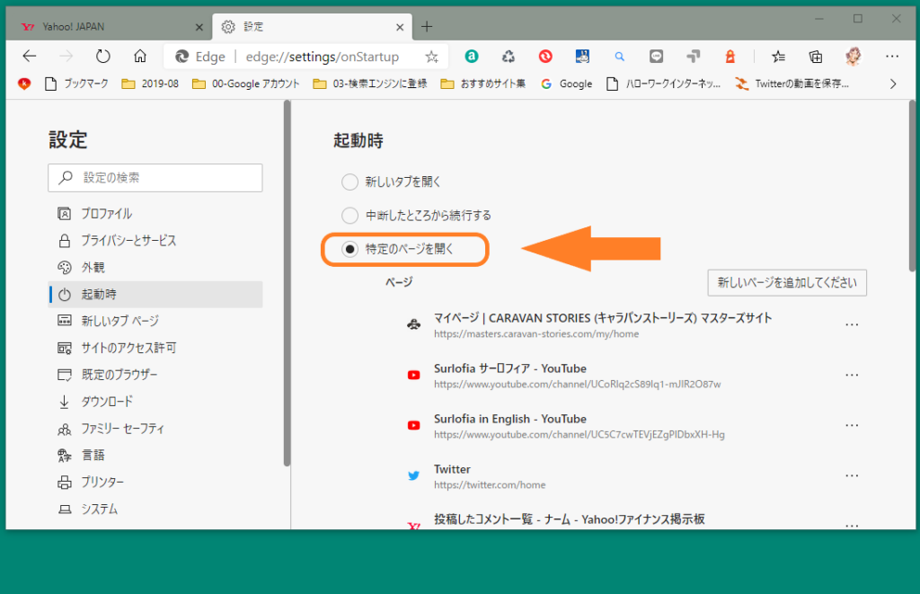Select the 特定のページを開く radio button

349,250
